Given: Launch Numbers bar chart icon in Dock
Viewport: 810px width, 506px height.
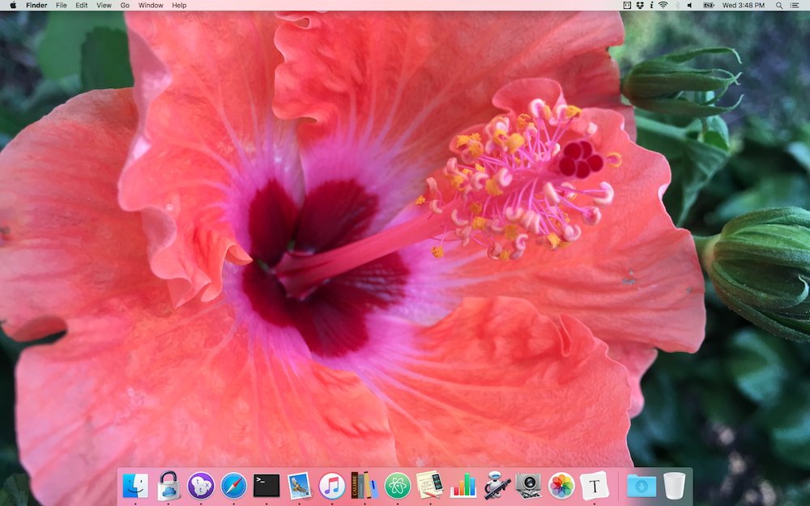Looking at the screenshot, I should pos(463,486).
